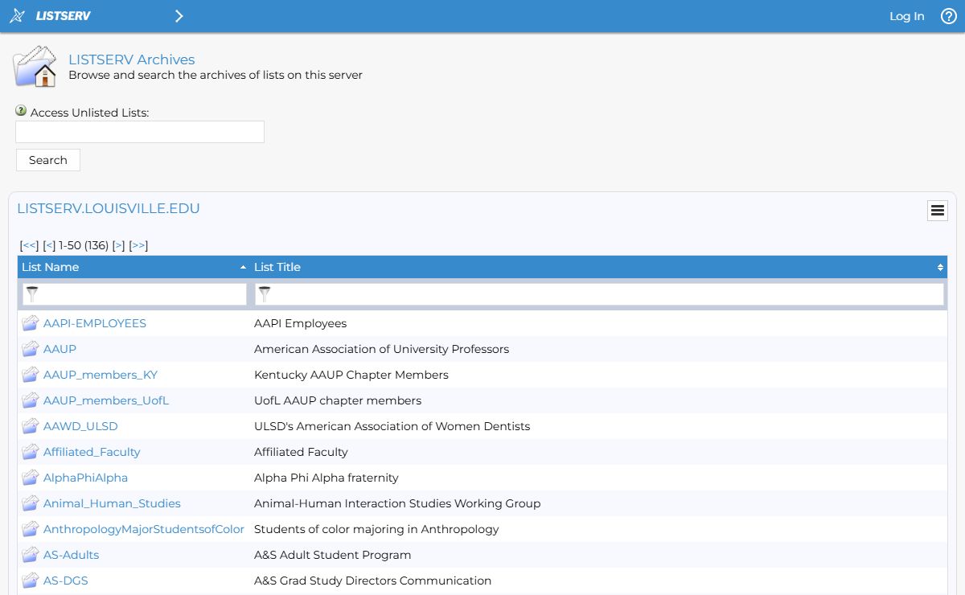Open the AAPI-EMPLOYEES list

tap(95, 323)
